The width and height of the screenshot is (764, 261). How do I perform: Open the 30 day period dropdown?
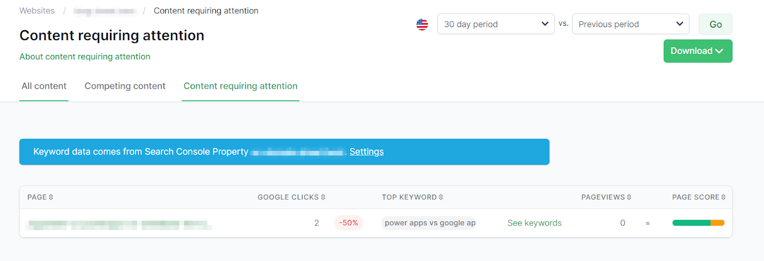(x=496, y=24)
